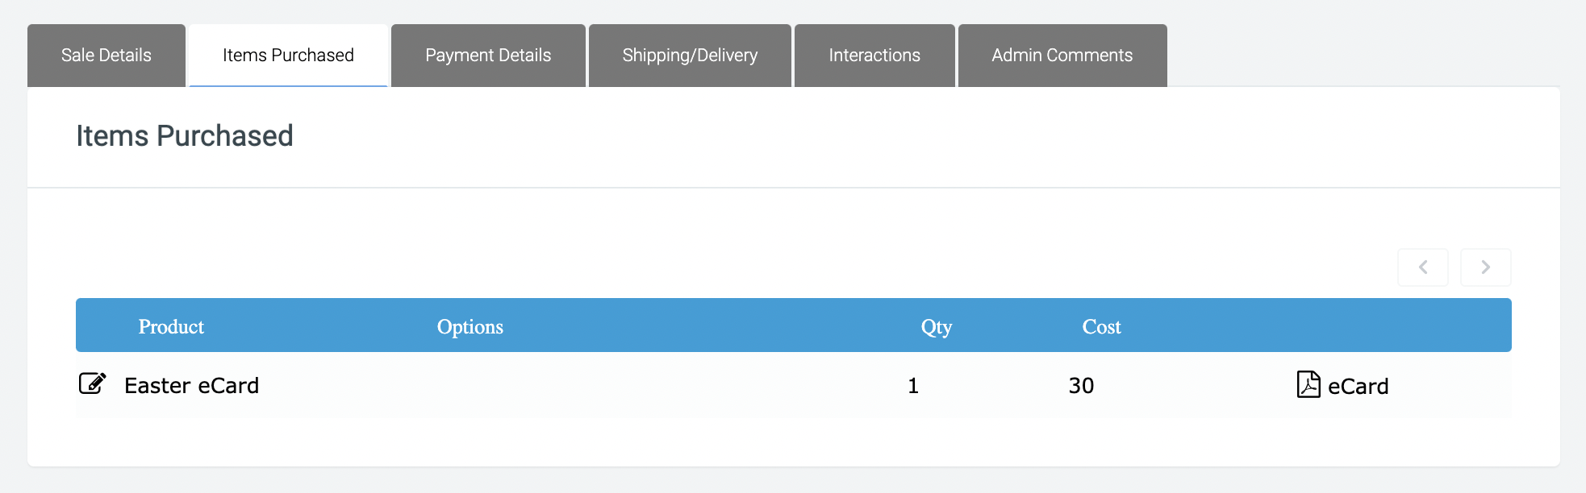Screen dimensions: 1586x493
Task: Edit the Easter eCard item via pencil icon
Action: tap(92, 383)
